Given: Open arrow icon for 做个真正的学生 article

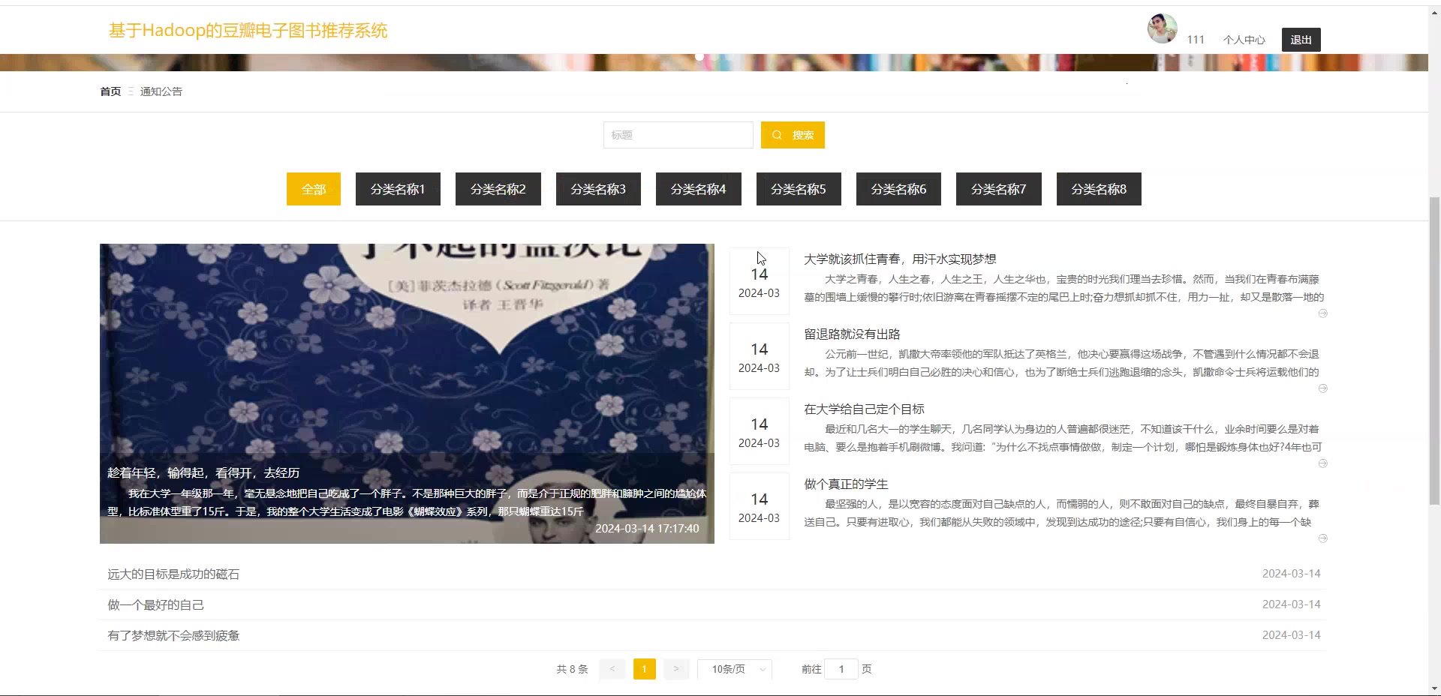Looking at the screenshot, I should pyautogui.click(x=1322, y=538).
